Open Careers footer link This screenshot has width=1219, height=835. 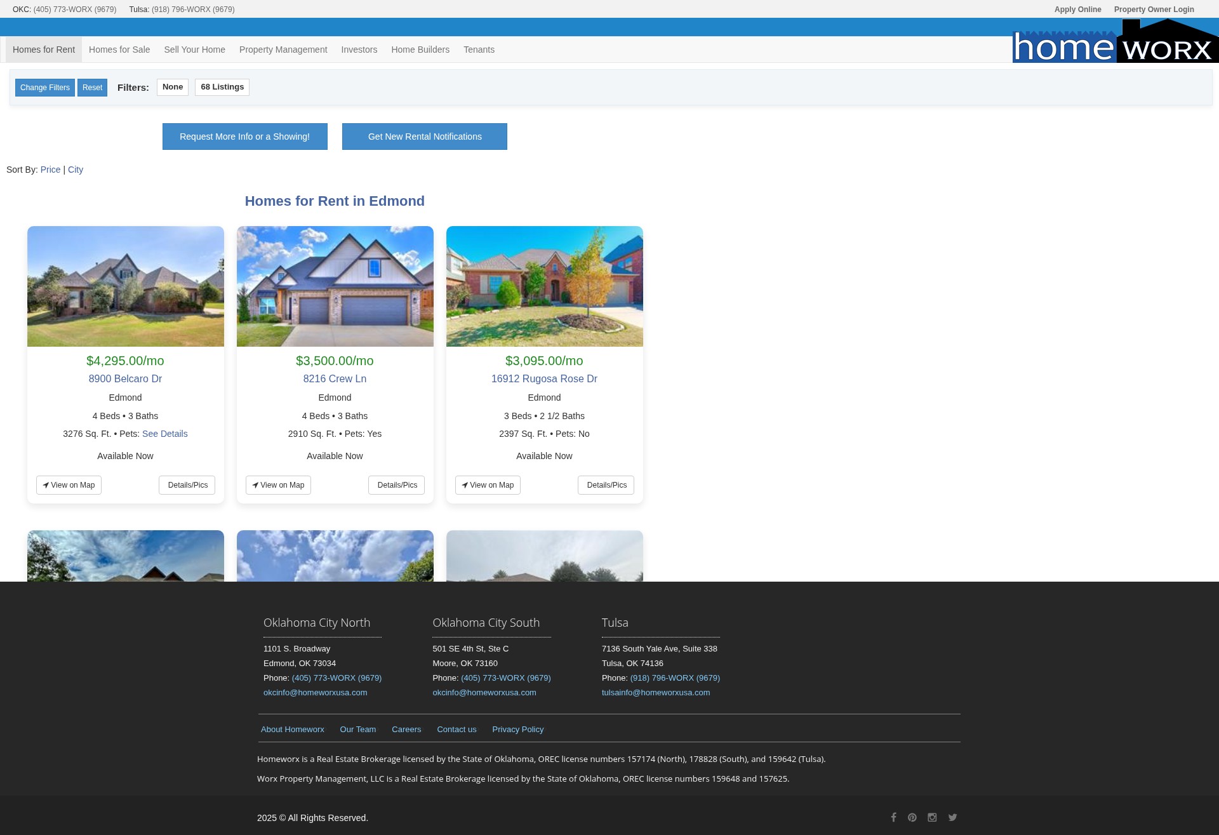(x=406, y=729)
